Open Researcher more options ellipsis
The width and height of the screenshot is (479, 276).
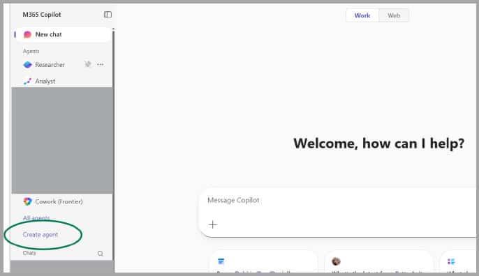[101, 64]
